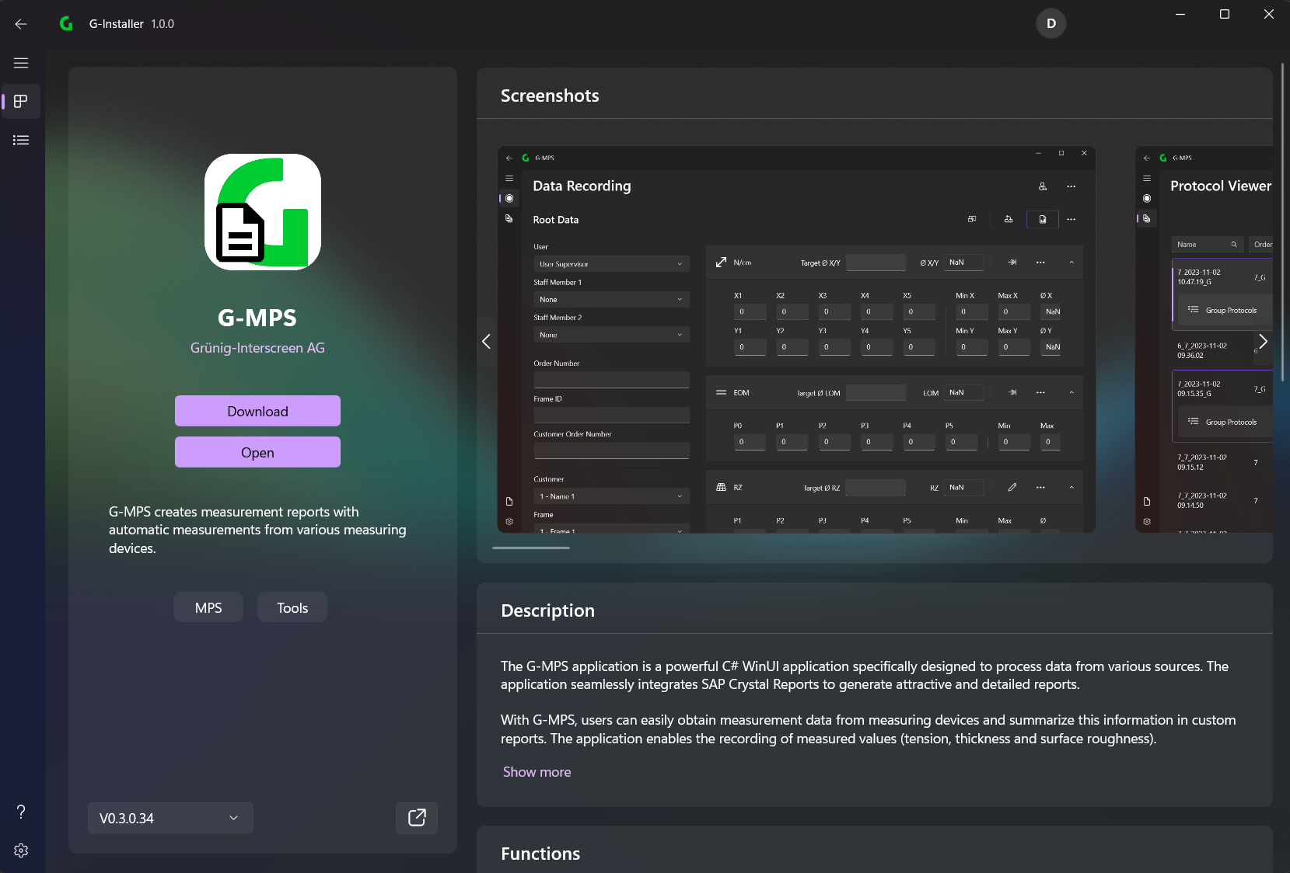Click the green G-Installer logo

pos(67,24)
